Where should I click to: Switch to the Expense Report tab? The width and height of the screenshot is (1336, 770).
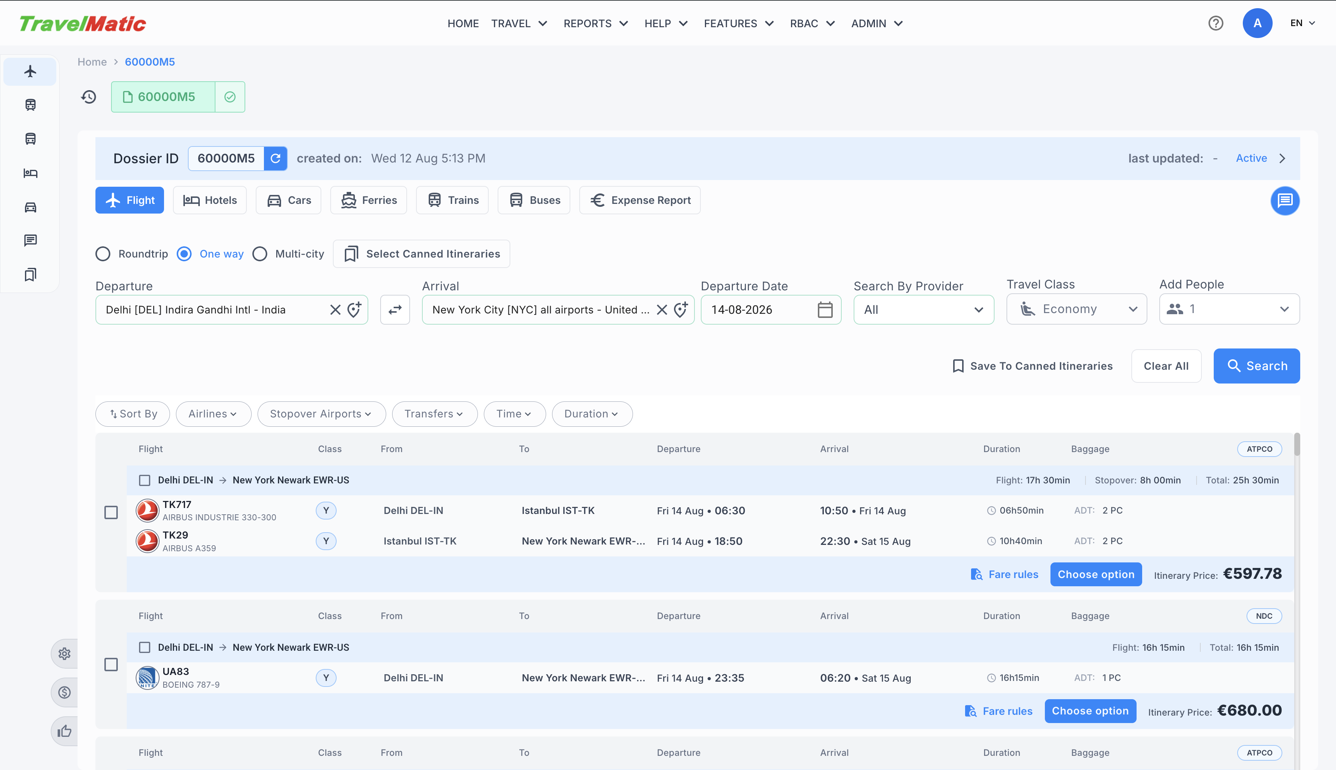[x=639, y=200]
